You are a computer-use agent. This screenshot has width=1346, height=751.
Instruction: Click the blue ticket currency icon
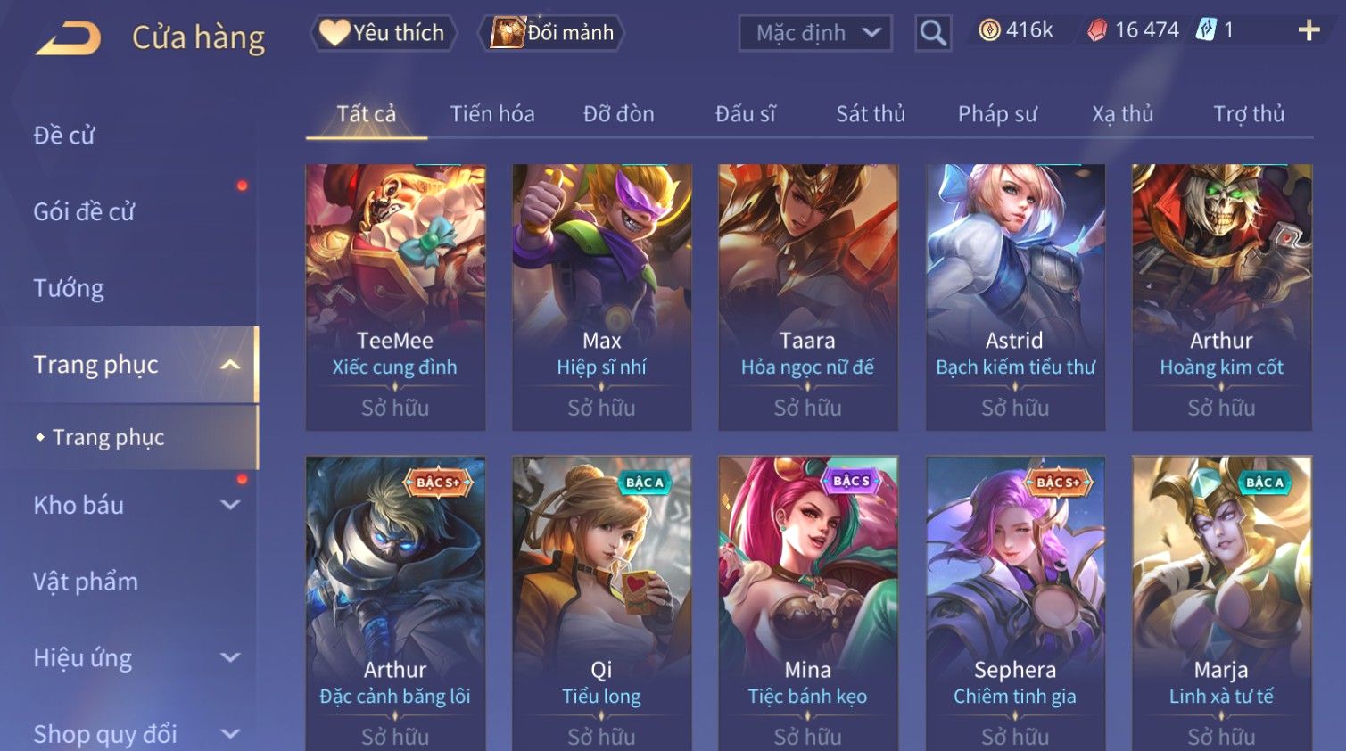point(1206,30)
